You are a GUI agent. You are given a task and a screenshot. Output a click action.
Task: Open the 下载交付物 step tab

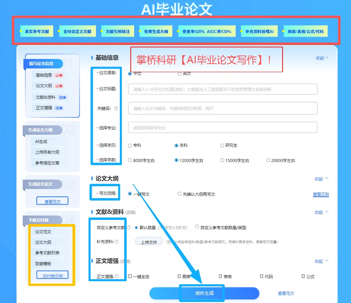[42, 220]
